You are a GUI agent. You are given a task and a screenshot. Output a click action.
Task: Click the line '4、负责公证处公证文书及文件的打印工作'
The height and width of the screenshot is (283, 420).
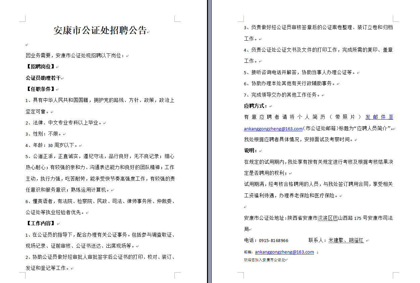coord(318,50)
